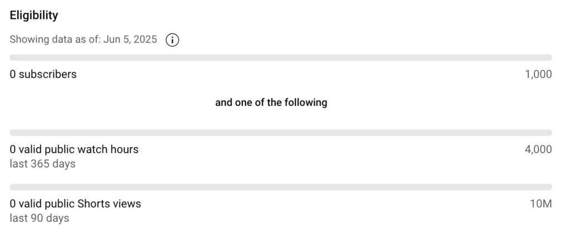The width and height of the screenshot is (569, 243).
Task: Select the 'last 90 days' caption
Action: [x=39, y=219]
